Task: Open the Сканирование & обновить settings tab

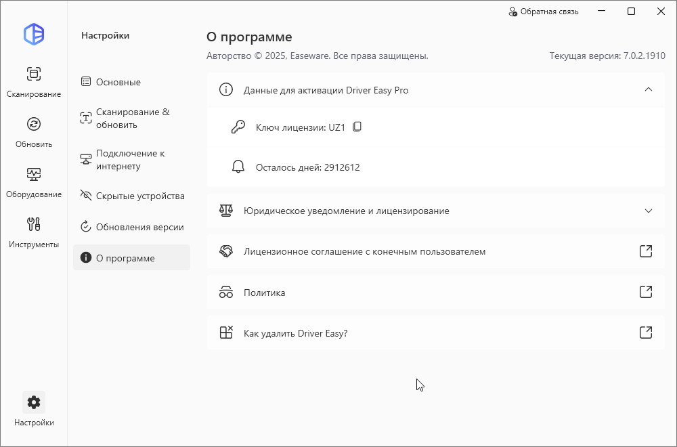Action: pos(132,118)
